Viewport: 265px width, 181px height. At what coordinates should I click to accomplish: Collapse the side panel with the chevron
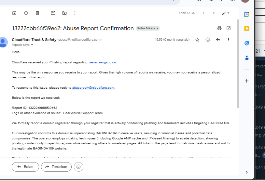click(x=247, y=172)
